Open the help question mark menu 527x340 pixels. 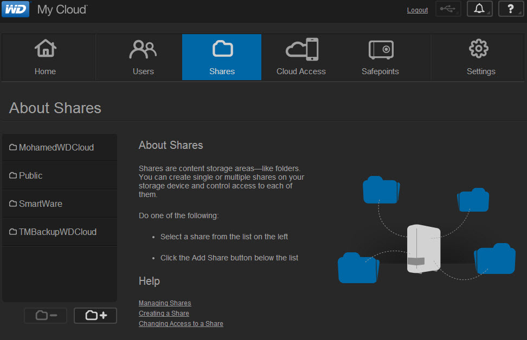tap(511, 9)
